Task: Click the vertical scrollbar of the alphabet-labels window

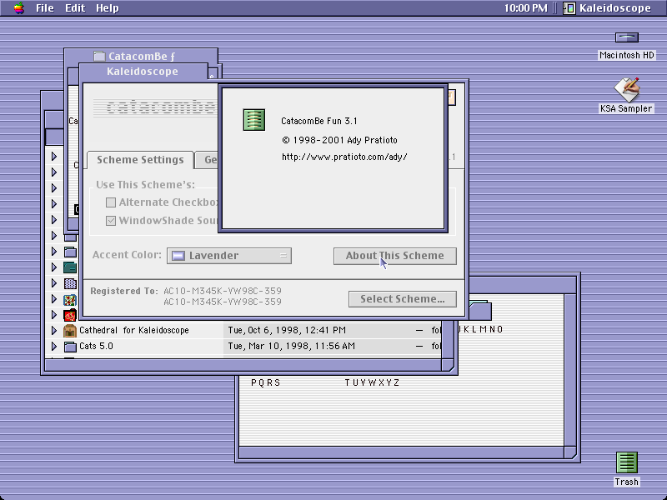Action: [570, 369]
